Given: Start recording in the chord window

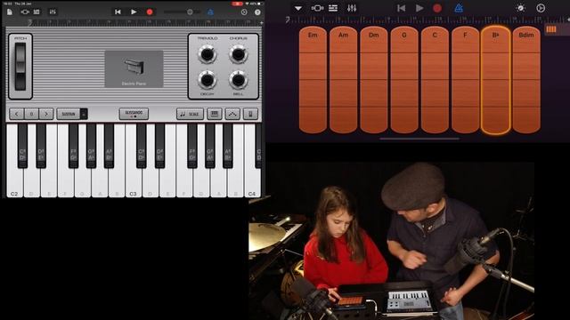Looking at the screenshot, I should tap(437, 8).
